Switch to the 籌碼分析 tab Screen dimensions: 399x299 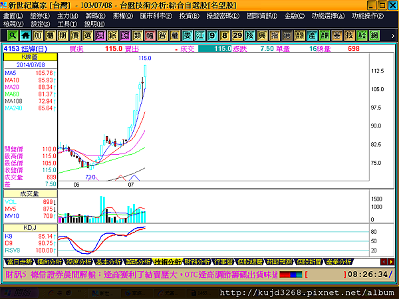(x=138, y=262)
